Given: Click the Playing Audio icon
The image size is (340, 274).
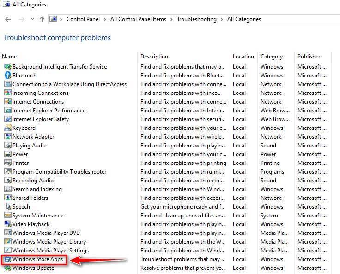Looking at the screenshot, I should 8,146.
